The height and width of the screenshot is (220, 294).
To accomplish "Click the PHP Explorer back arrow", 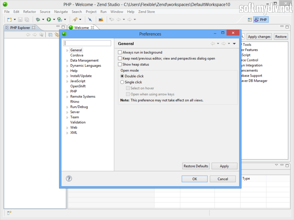I will click(x=28, y=35).
